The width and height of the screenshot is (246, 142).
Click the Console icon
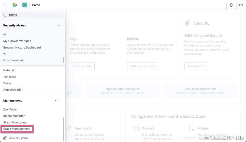click(136, 128)
